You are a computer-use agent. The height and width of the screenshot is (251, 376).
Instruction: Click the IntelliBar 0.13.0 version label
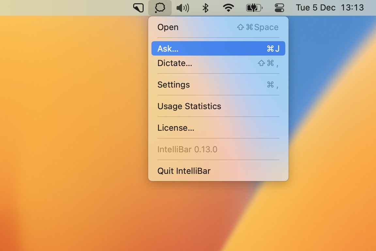click(187, 149)
